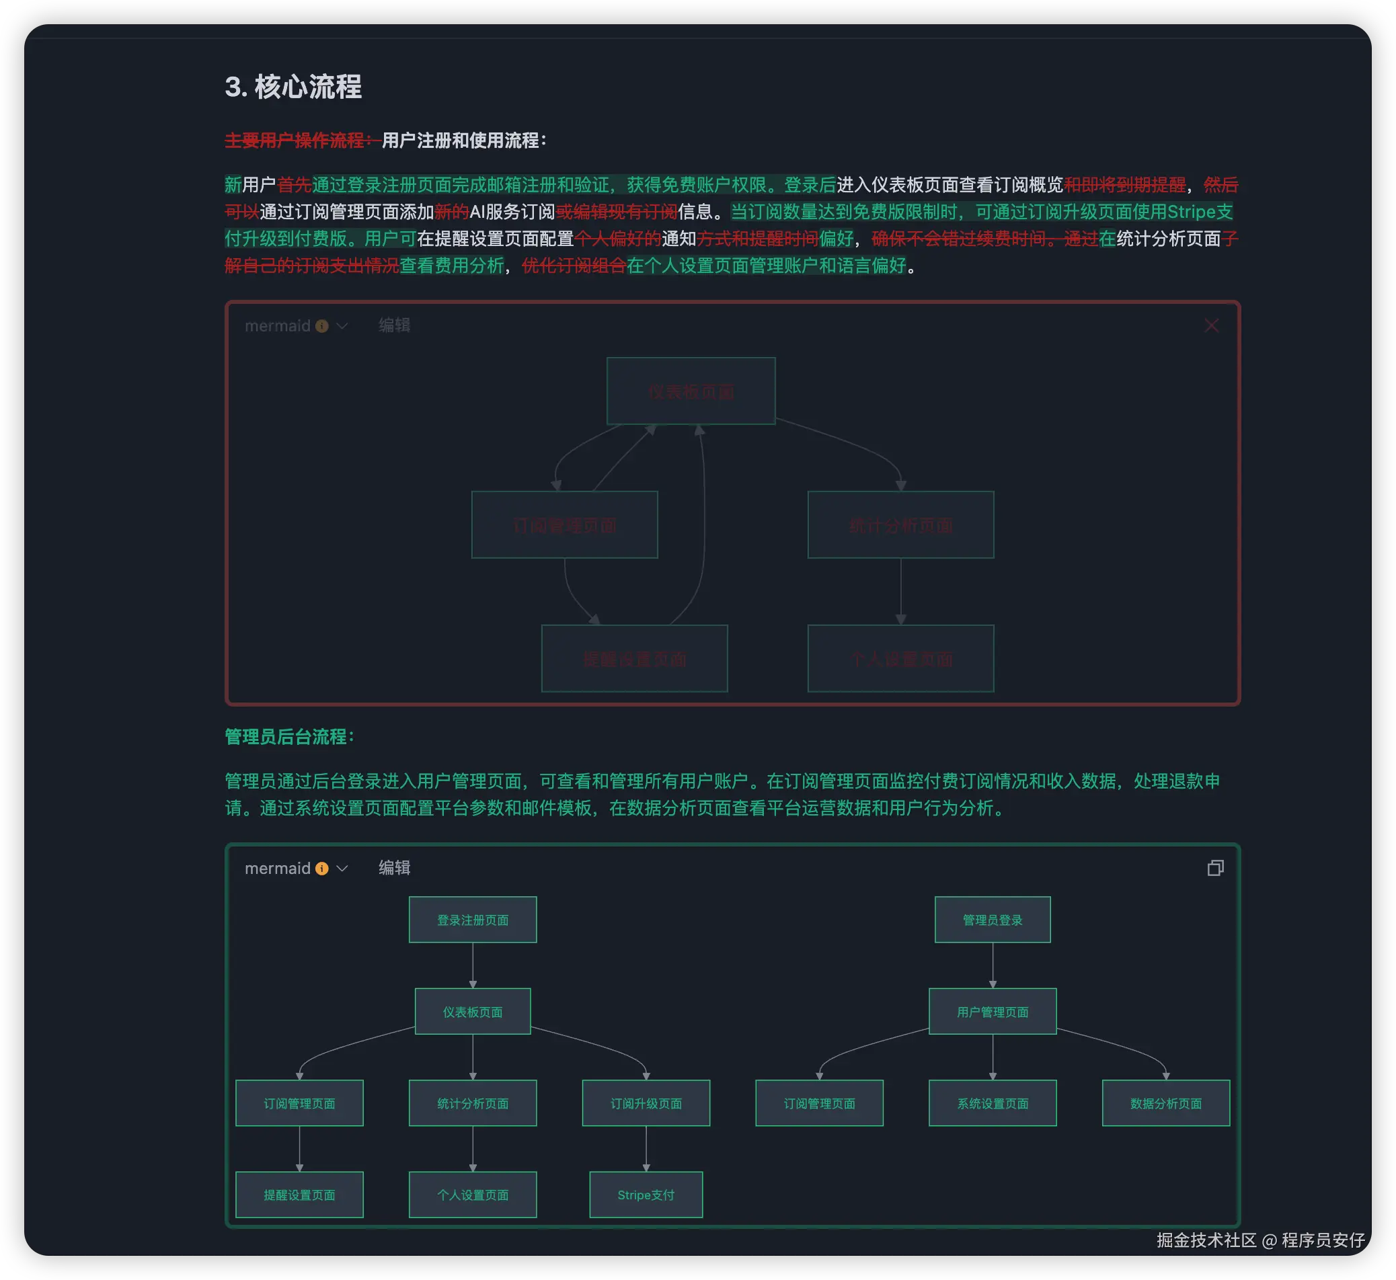Click the faded 仪表板页面 node in upper diagram
Image resolution: width=1396 pixels, height=1280 pixels.
(691, 391)
